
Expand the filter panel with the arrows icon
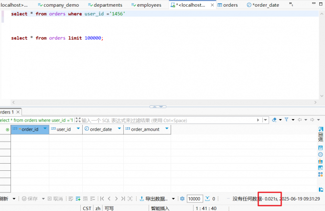[x=78, y=120]
